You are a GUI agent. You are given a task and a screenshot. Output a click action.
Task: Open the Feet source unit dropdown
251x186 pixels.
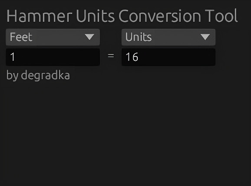coord(53,37)
